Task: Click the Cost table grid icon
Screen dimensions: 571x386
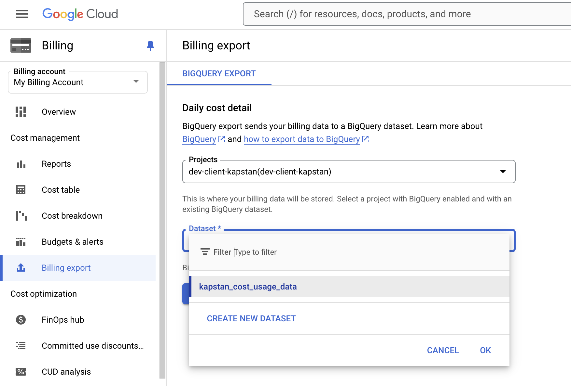Action: [21, 190]
